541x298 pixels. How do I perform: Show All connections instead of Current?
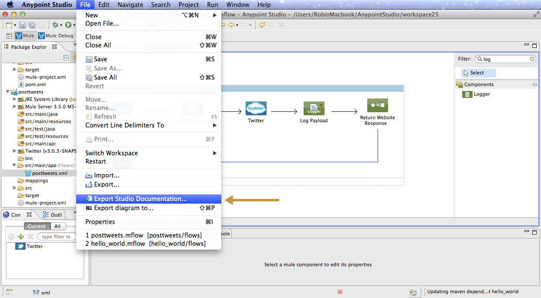click(x=57, y=226)
